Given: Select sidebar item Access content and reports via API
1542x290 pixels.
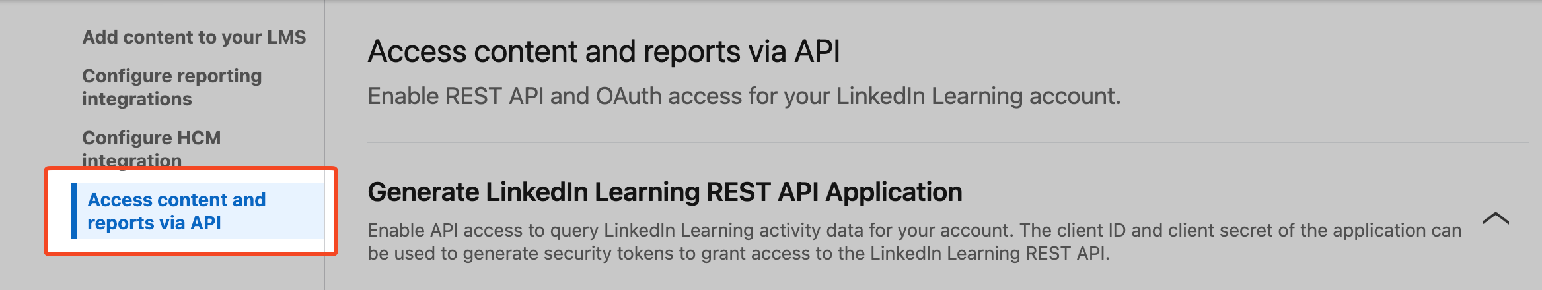Looking at the screenshot, I should tap(176, 211).
